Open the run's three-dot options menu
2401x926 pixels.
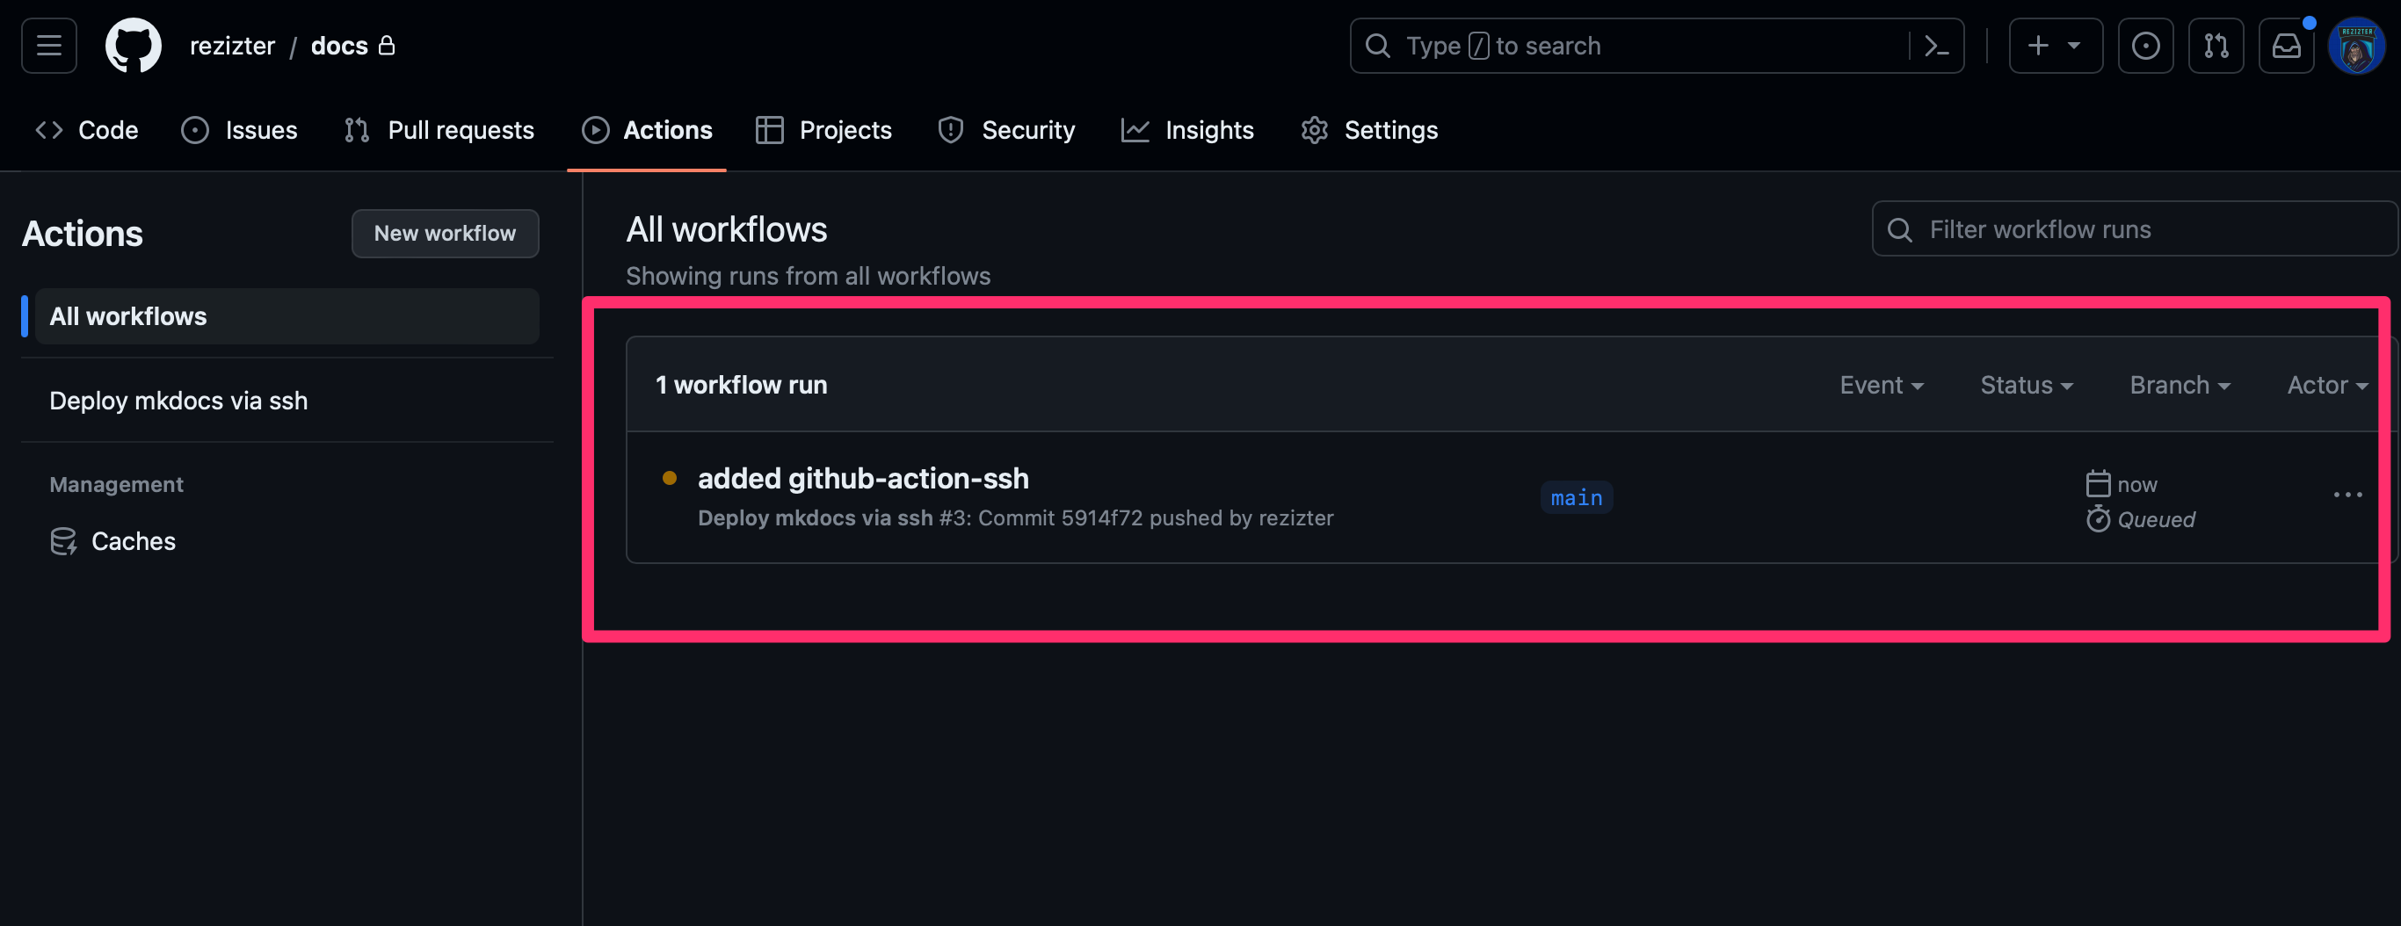pos(2347,495)
